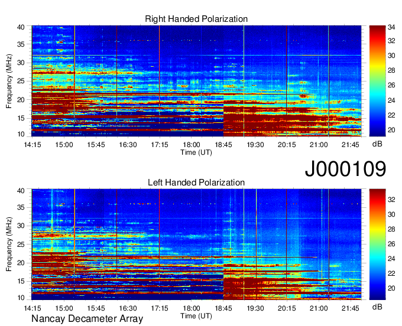Click the 18:45 tick on upper time axis
Viewport: 402px width, 326px height.
pyautogui.click(x=223, y=145)
